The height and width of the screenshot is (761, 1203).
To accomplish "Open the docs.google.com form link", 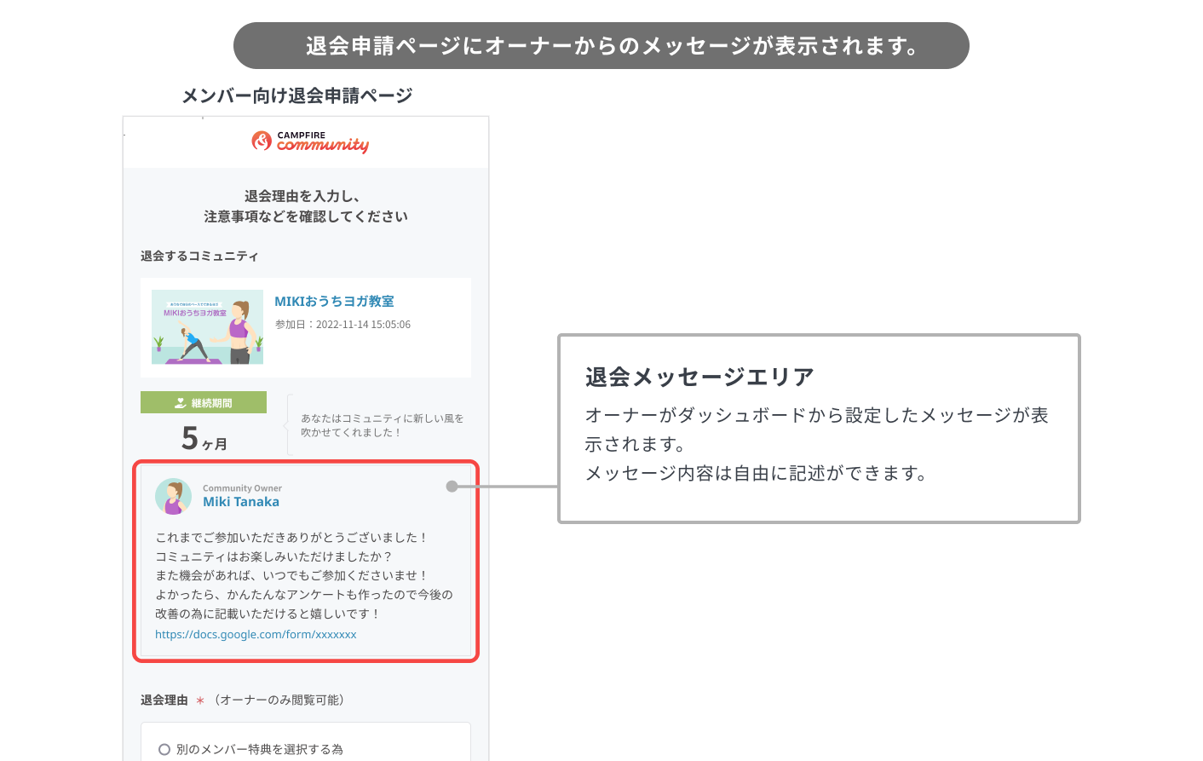I will (256, 635).
